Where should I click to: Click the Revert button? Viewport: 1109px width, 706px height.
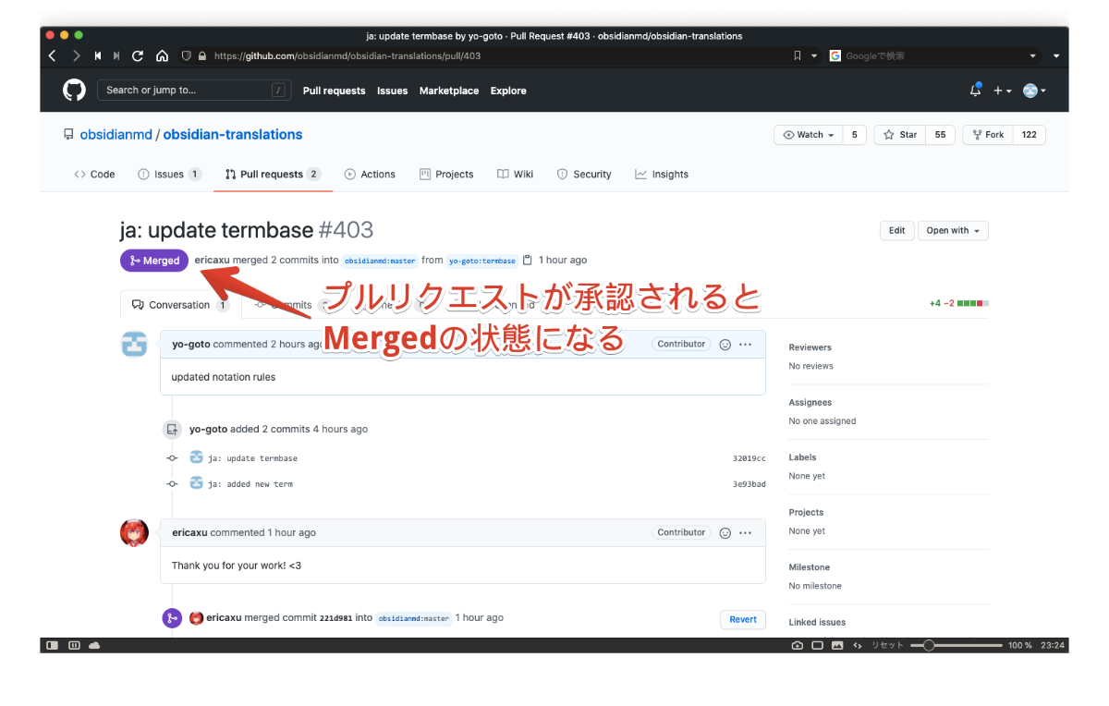click(743, 619)
